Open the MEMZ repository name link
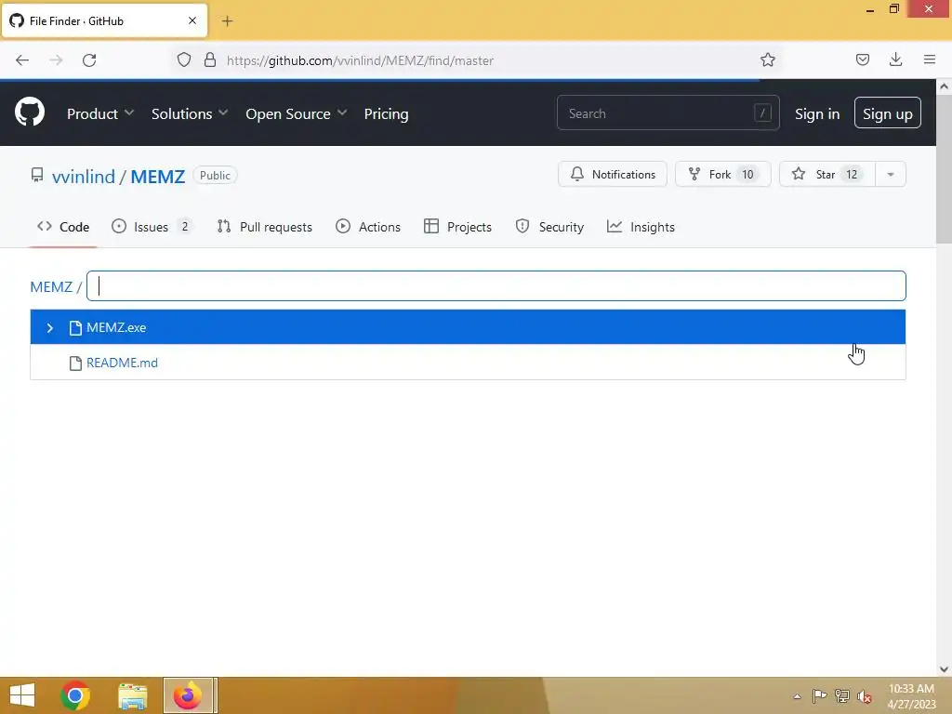Image resolution: width=952 pixels, height=714 pixels. (x=158, y=176)
